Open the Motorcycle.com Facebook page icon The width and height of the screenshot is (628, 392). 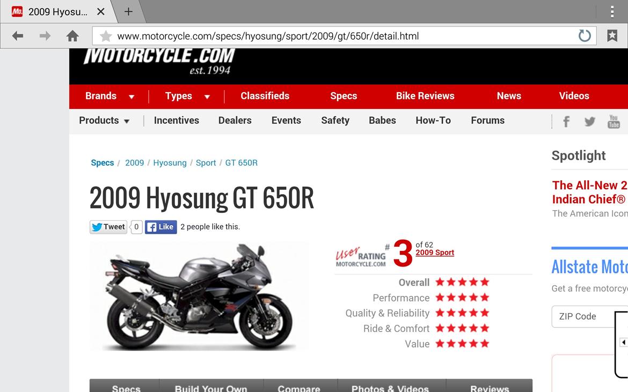coord(566,122)
